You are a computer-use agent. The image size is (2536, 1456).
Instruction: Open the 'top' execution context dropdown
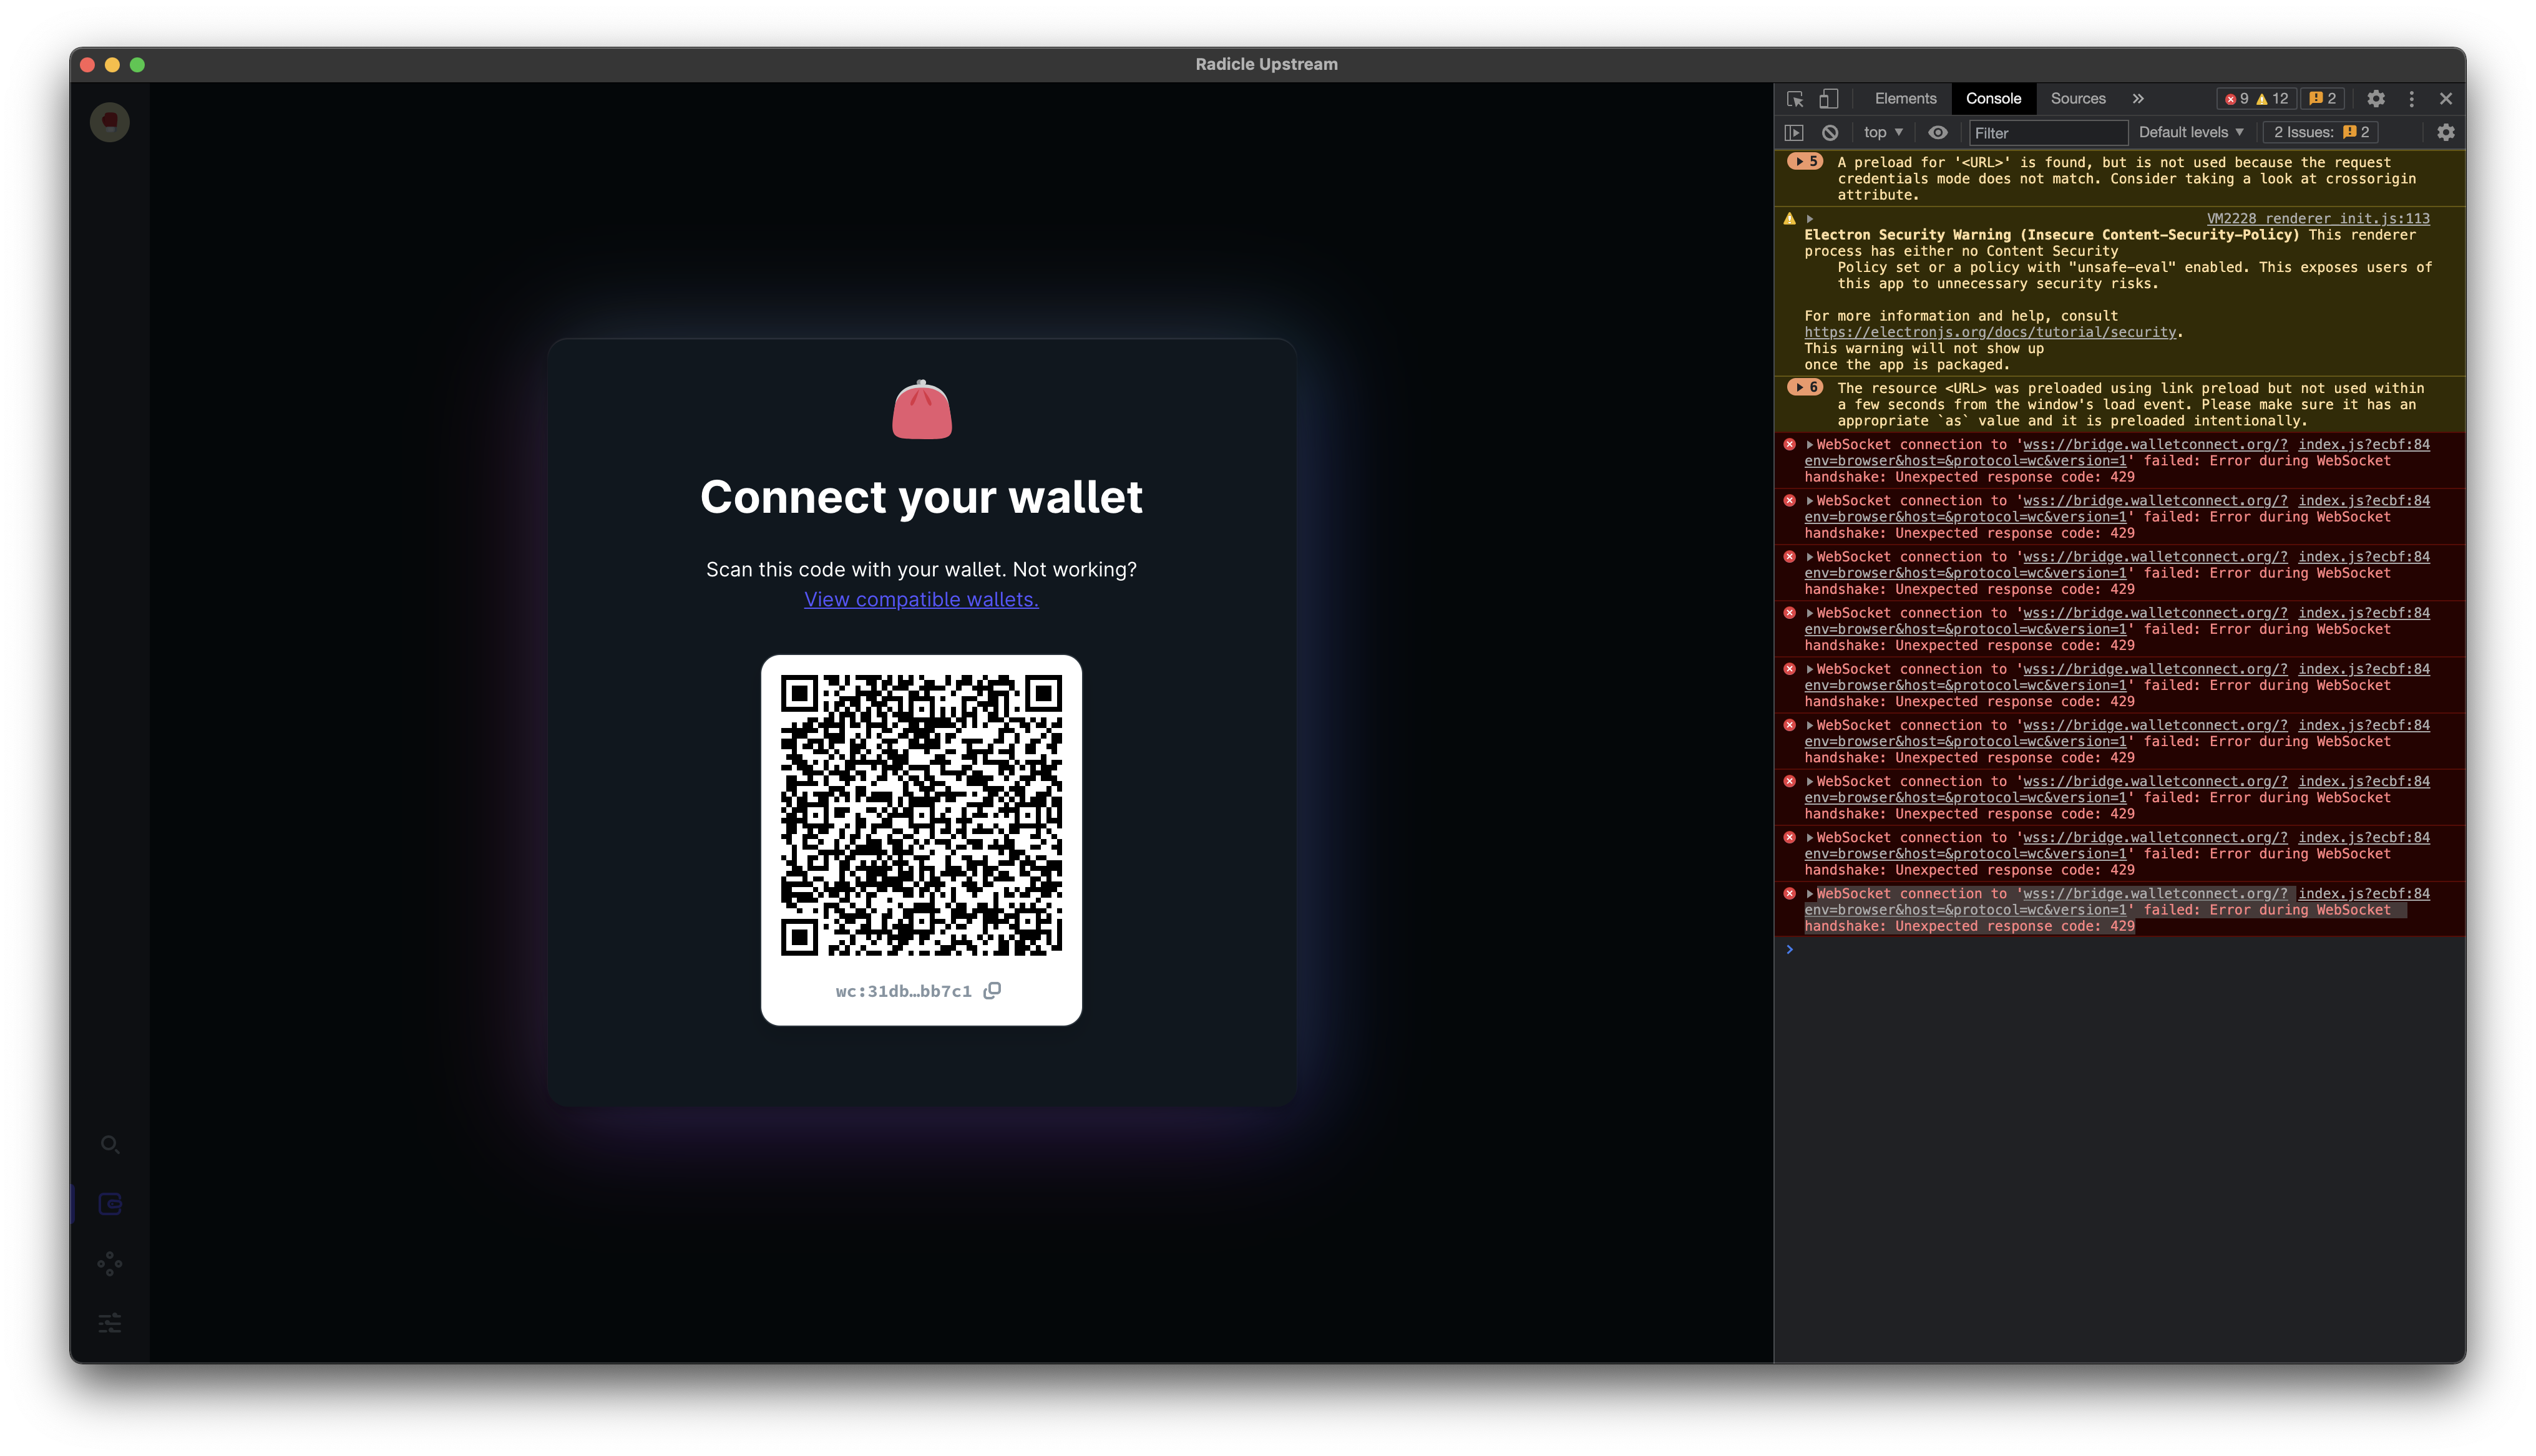[x=1881, y=132]
